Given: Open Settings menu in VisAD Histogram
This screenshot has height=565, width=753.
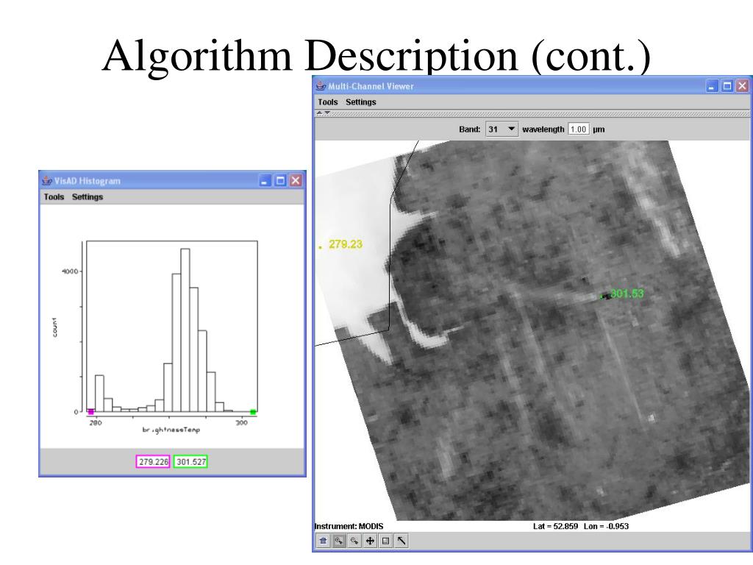Looking at the screenshot, I should click(88, 197).
